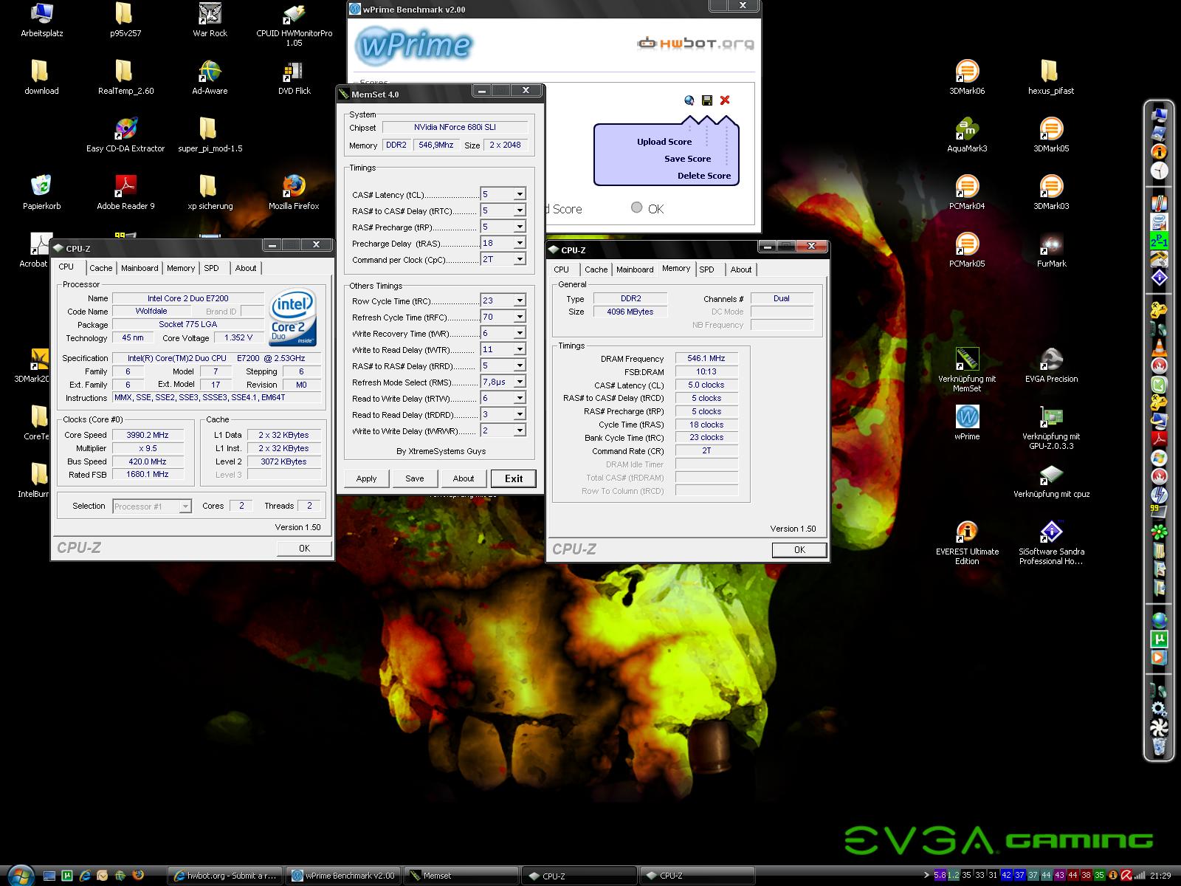Click Apply button in MemSet
The height and width of the screenshot is (886, 1181).
pos(366,478)
